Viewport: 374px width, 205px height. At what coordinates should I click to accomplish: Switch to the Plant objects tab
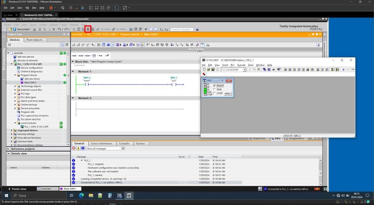point(34,40)
